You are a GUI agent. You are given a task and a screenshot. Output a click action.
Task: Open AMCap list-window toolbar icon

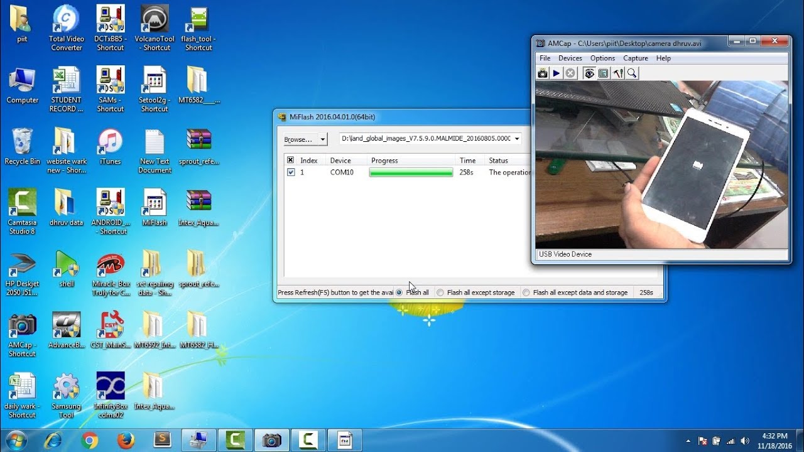pos(603,73)
